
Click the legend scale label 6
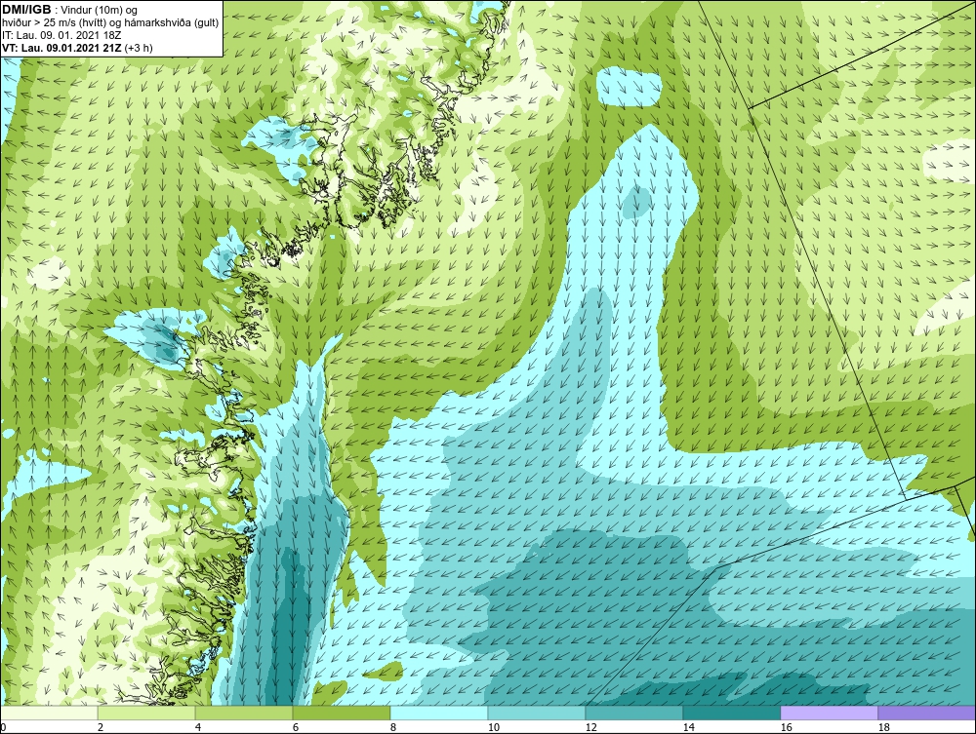(x=295, y=727)
